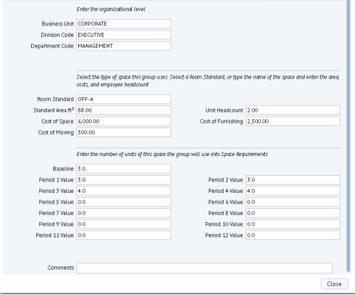355x295 pixels.
Task: Focus the Period 3 Value field
Action: pyautogui.click(x=124, y=191)
